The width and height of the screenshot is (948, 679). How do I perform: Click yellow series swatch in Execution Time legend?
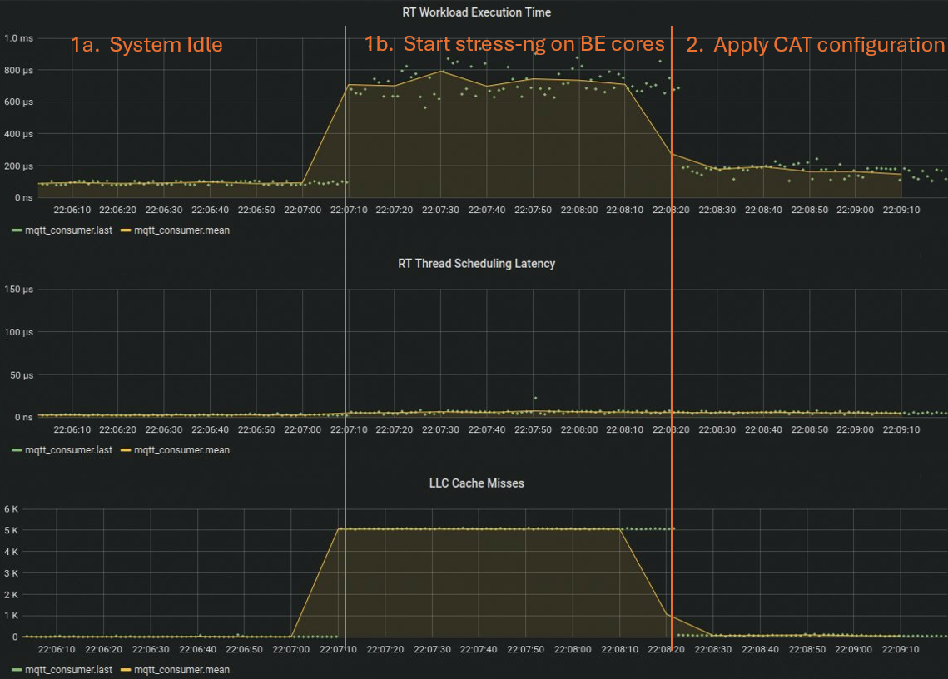[x=127, y=230]
